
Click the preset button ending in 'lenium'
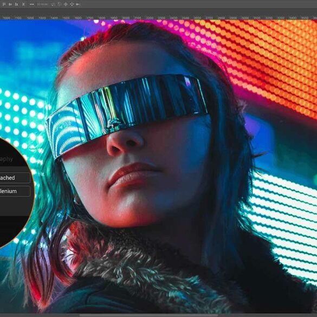[x=15, y=191]
